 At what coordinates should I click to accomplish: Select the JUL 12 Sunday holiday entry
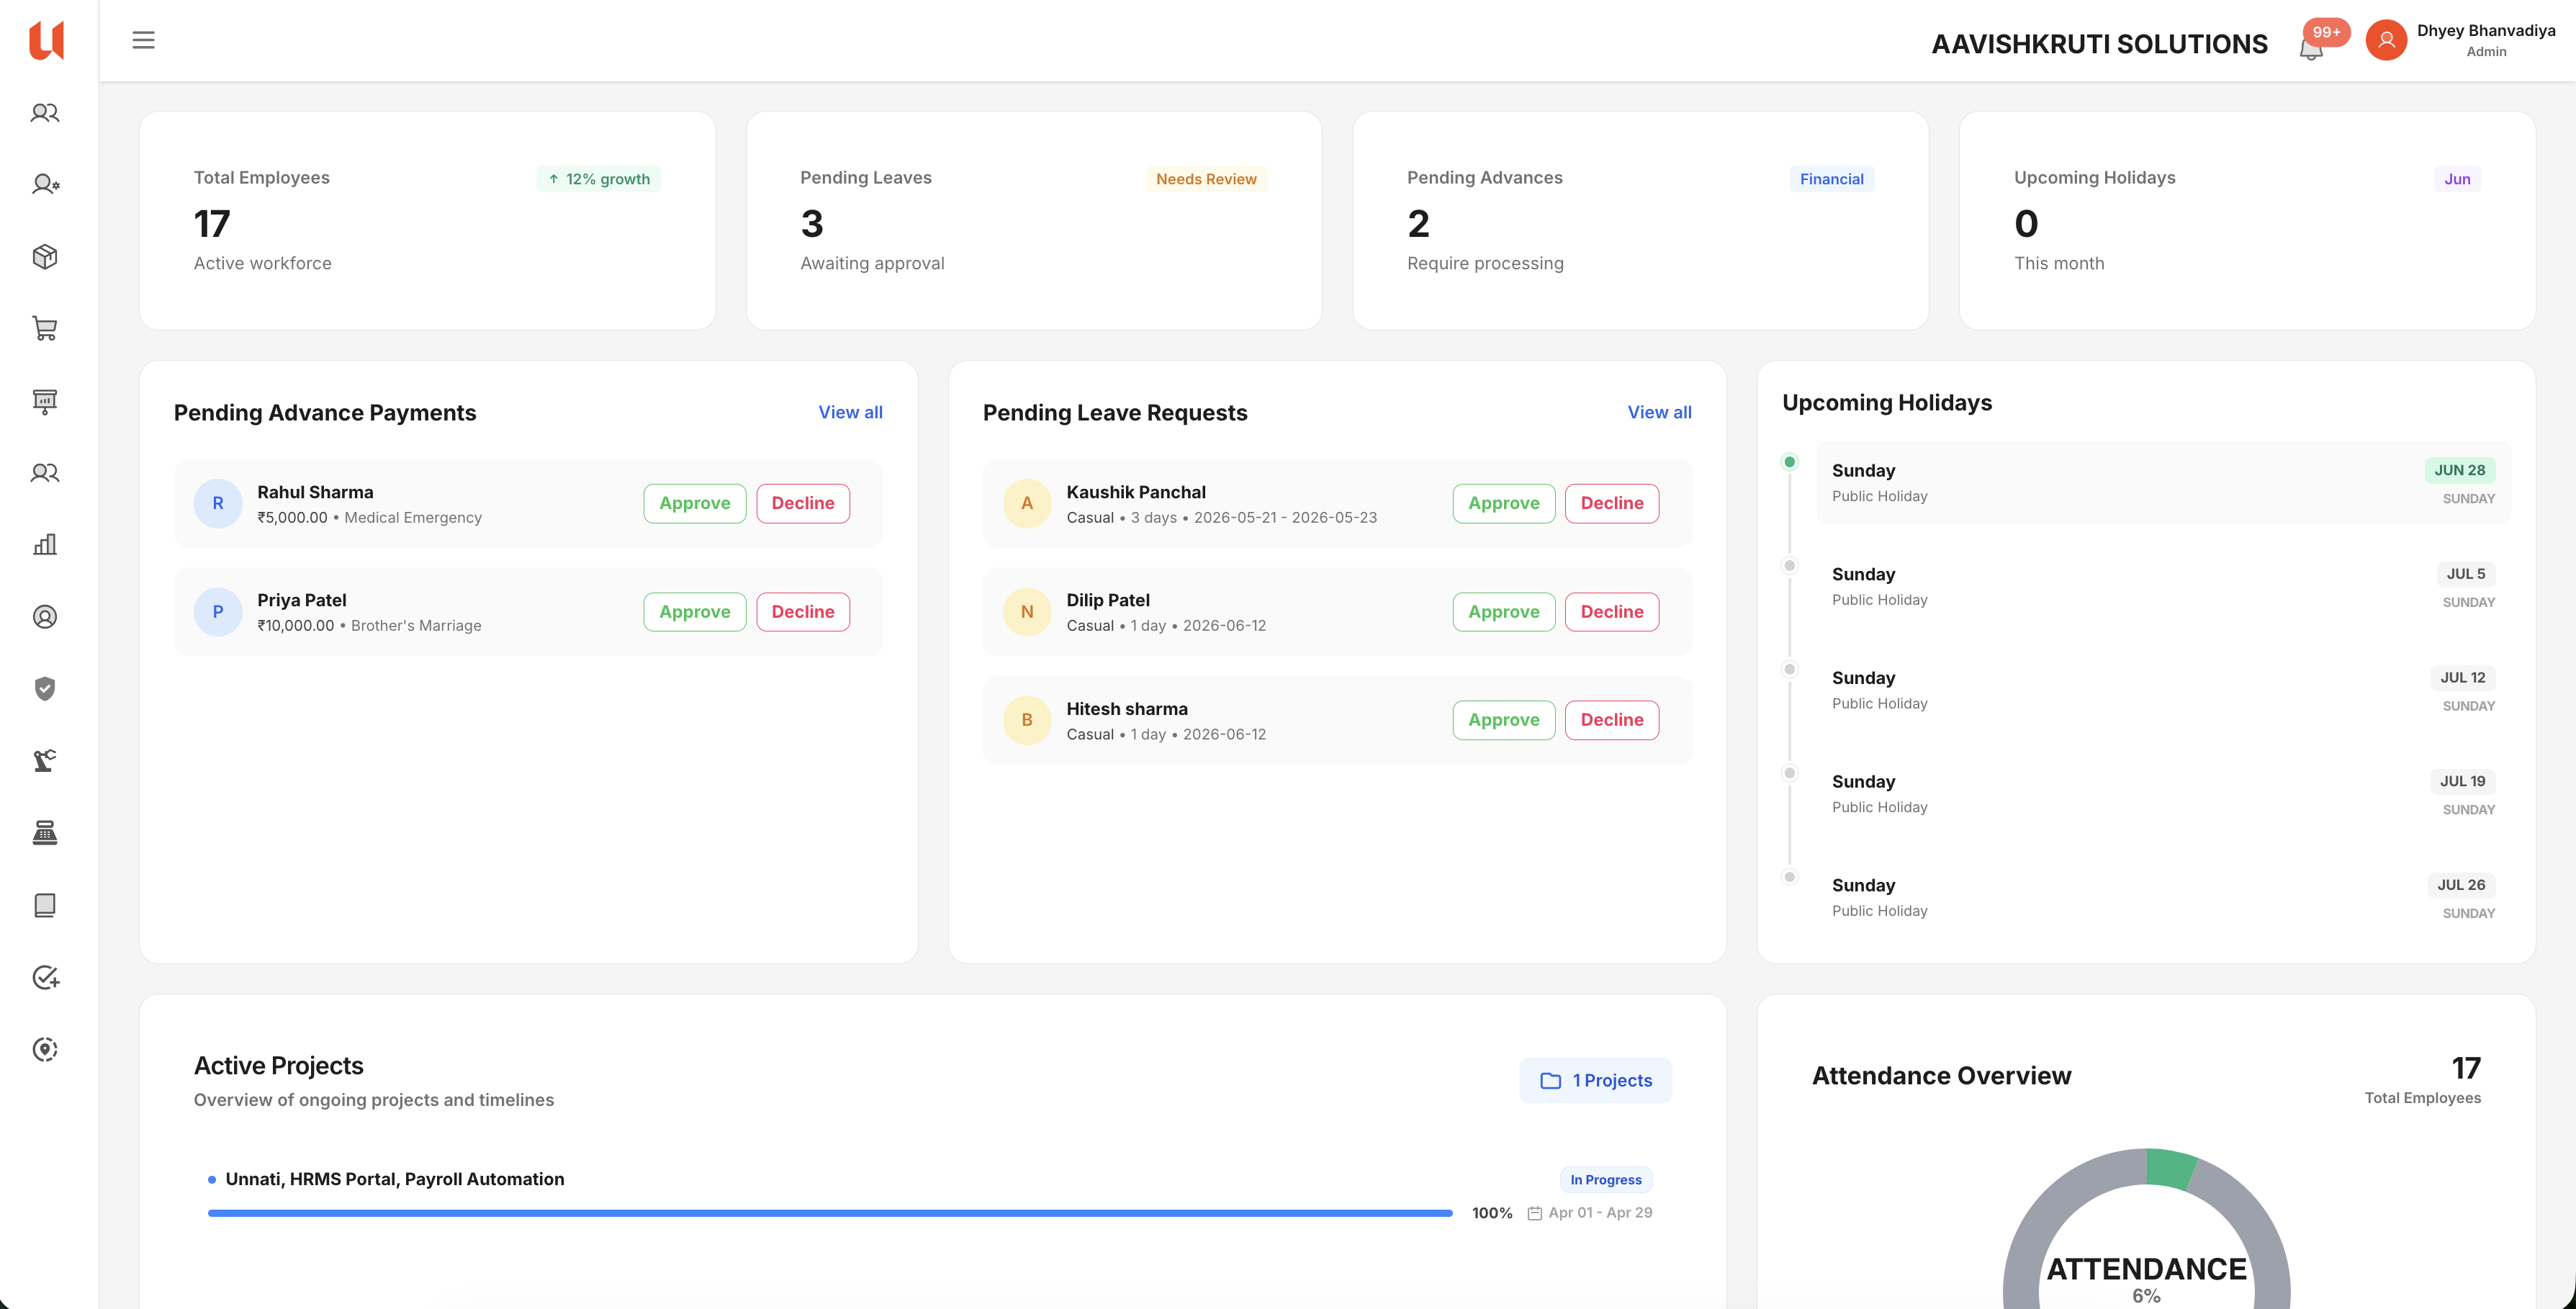click(2163, 690)
